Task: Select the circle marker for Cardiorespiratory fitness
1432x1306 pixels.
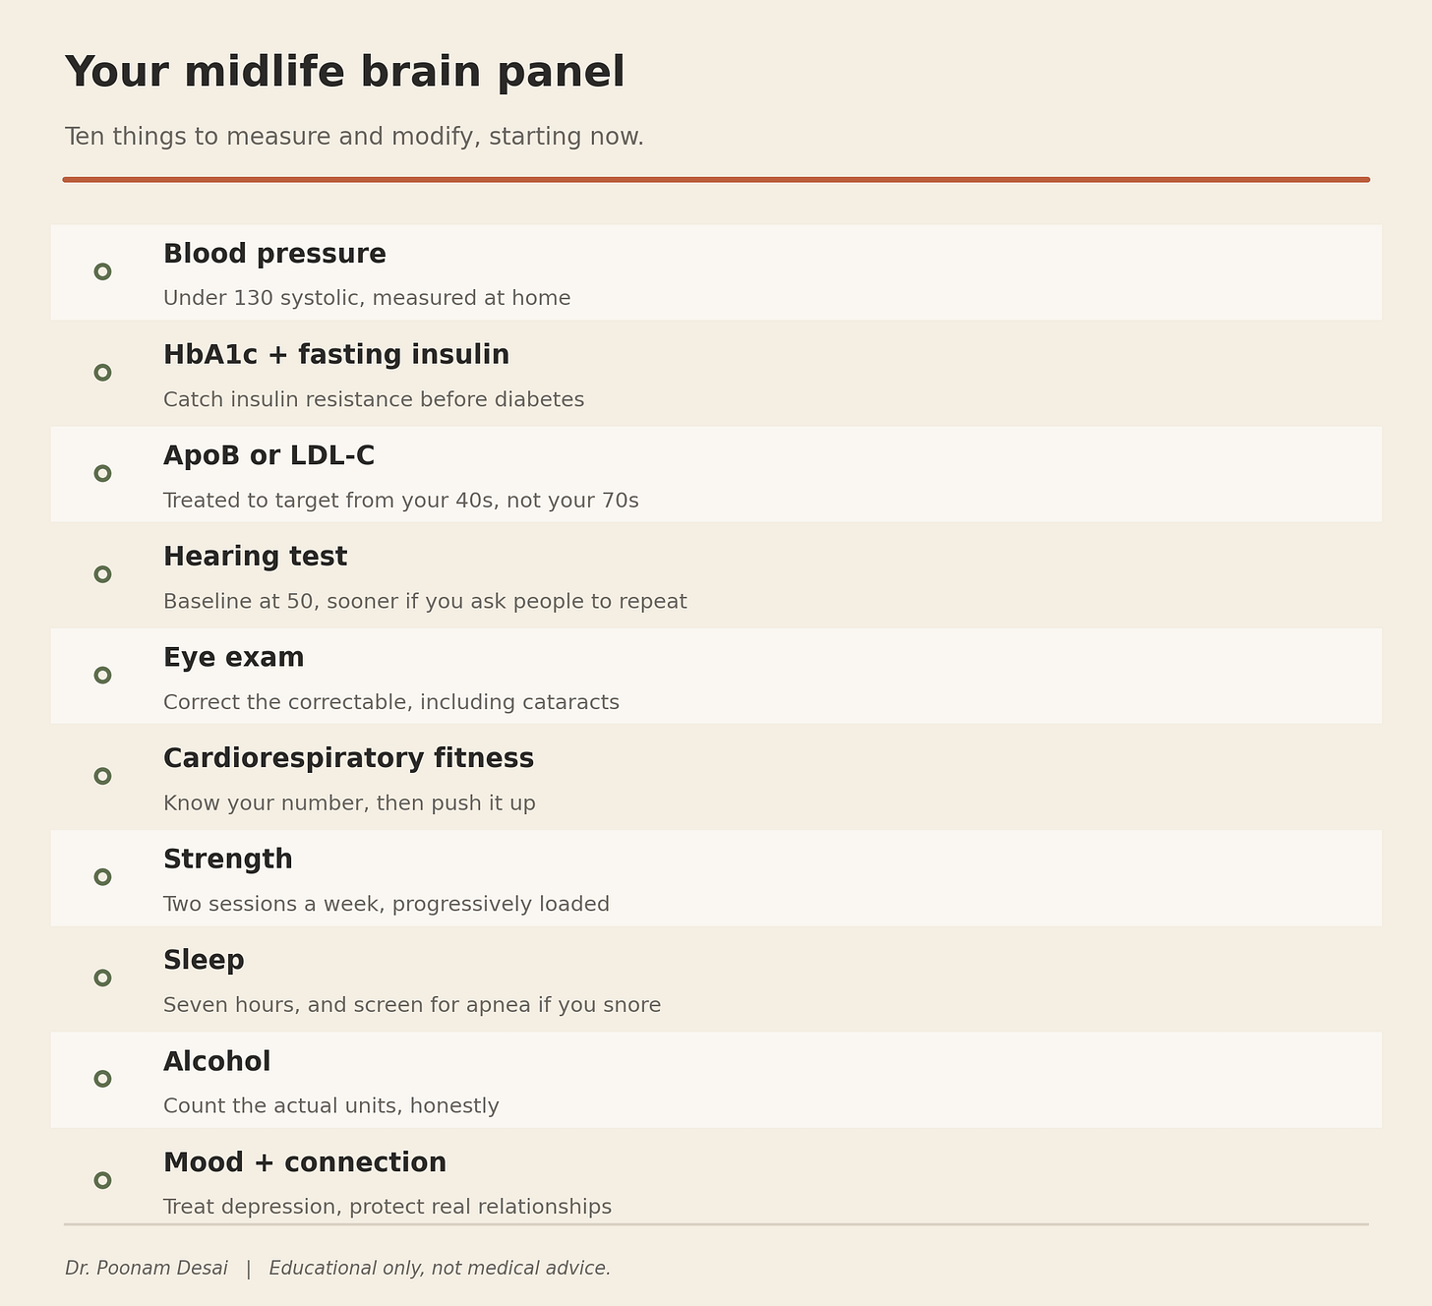Action: click(102, 776)
